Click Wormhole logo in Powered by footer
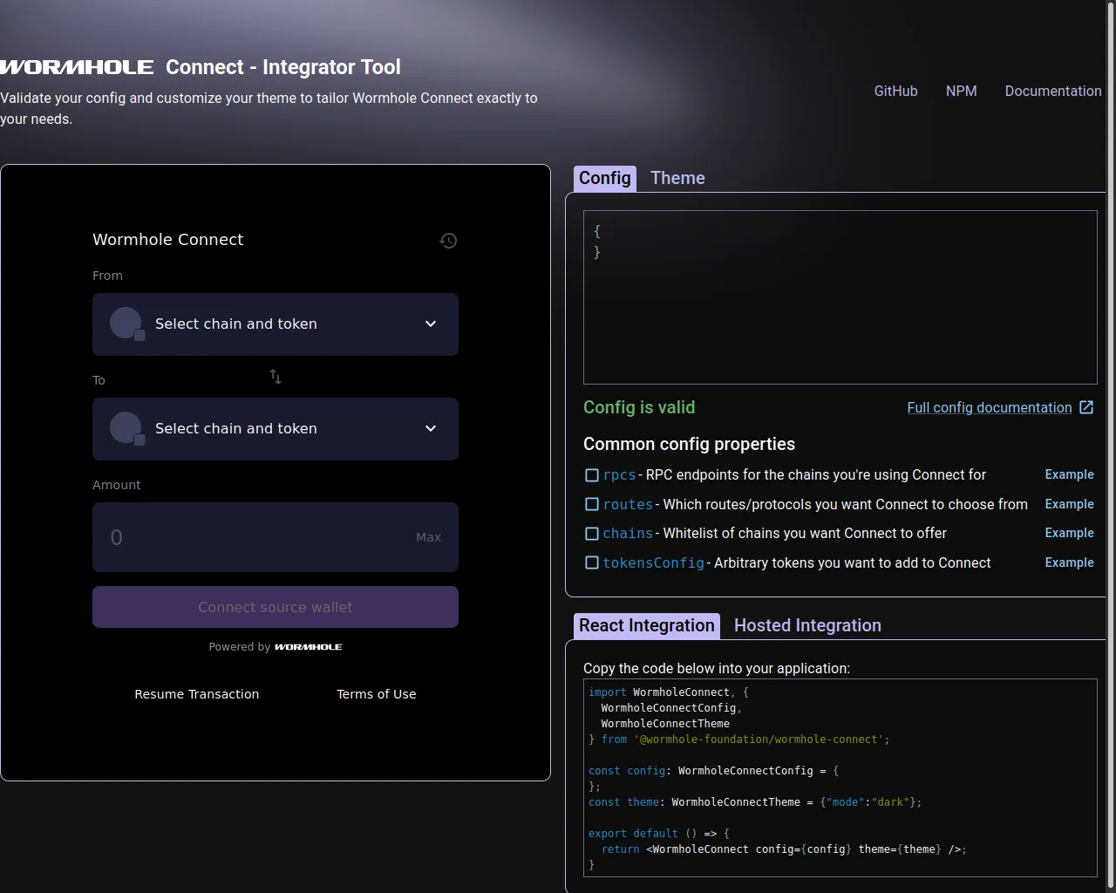 pyautogui.click(x=309, y=647)
